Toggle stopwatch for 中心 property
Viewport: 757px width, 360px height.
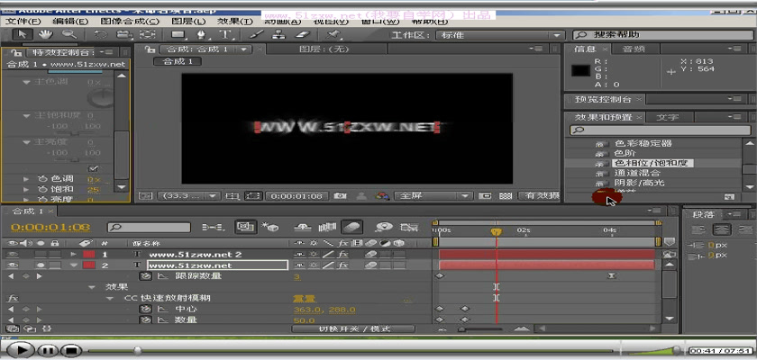click(145, 310)
